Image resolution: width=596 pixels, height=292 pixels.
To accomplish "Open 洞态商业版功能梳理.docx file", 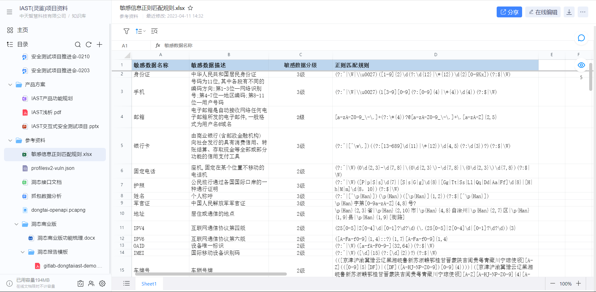I will (66, 238).
